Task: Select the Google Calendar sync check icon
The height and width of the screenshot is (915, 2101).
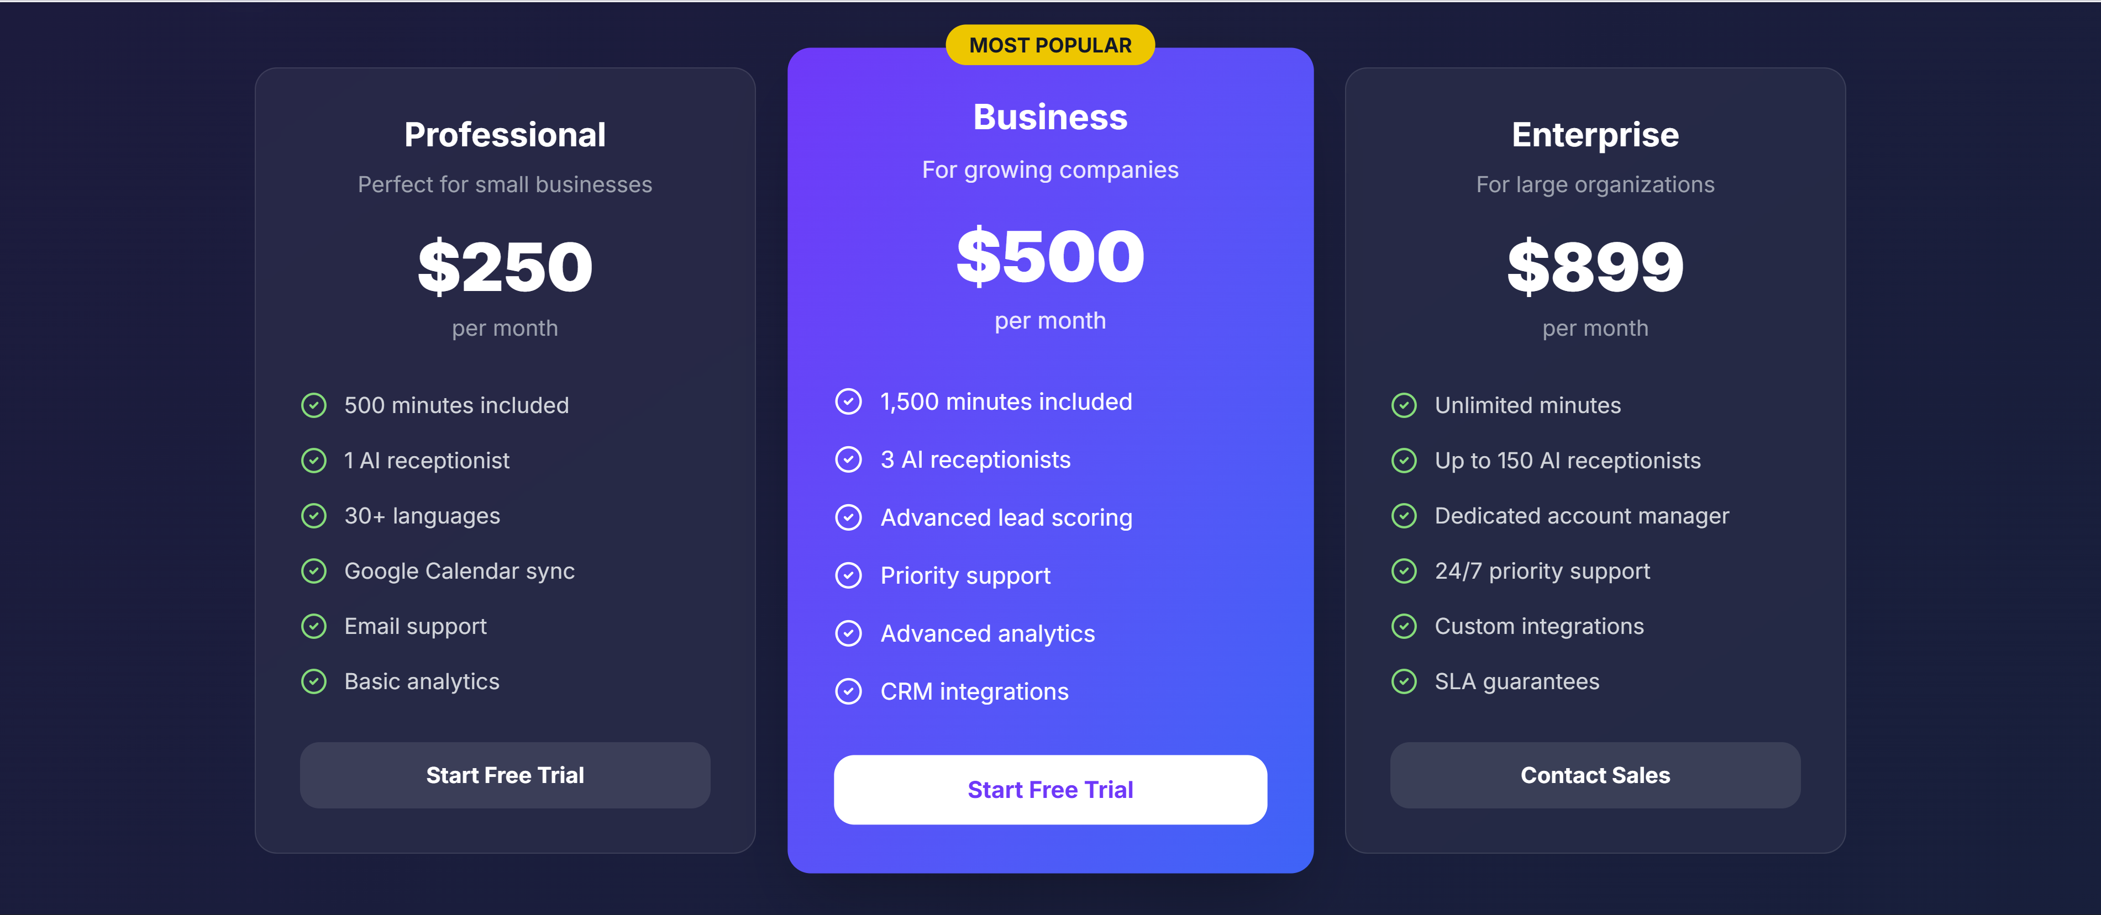Action: point(314,571)
